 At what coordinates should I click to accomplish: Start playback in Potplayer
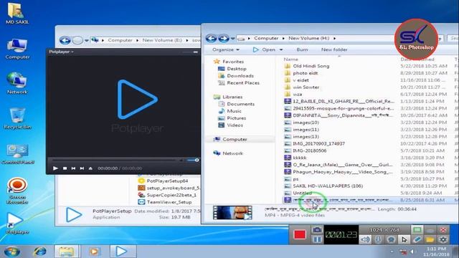pyautogui.click(x=55, y=168)
